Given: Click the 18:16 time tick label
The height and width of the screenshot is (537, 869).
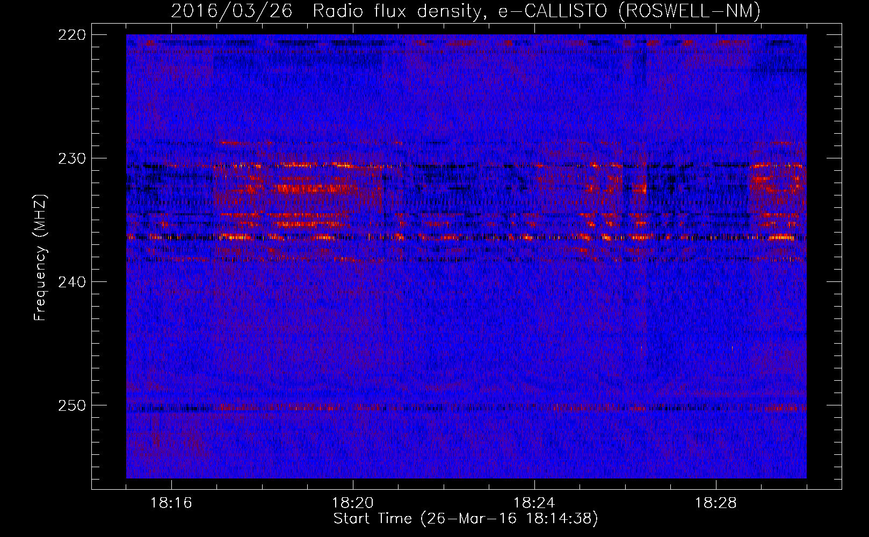Looking at the screenshot, I should (171, 503).
